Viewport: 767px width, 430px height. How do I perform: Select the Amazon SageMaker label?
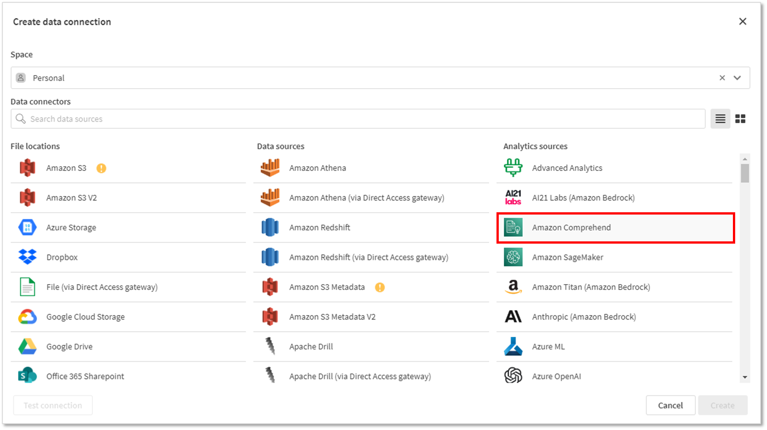(568, 257)
